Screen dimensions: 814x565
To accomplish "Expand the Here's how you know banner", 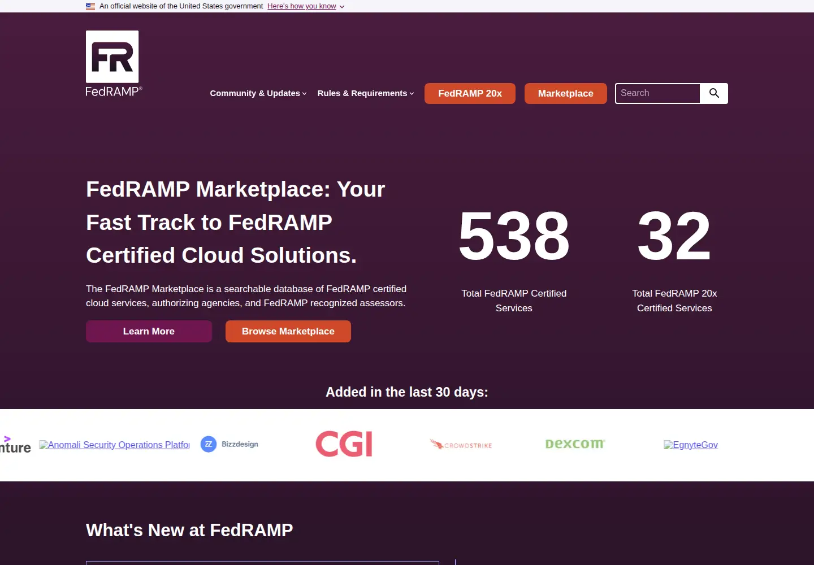I will pyautogui.click(x=306, y=6).
